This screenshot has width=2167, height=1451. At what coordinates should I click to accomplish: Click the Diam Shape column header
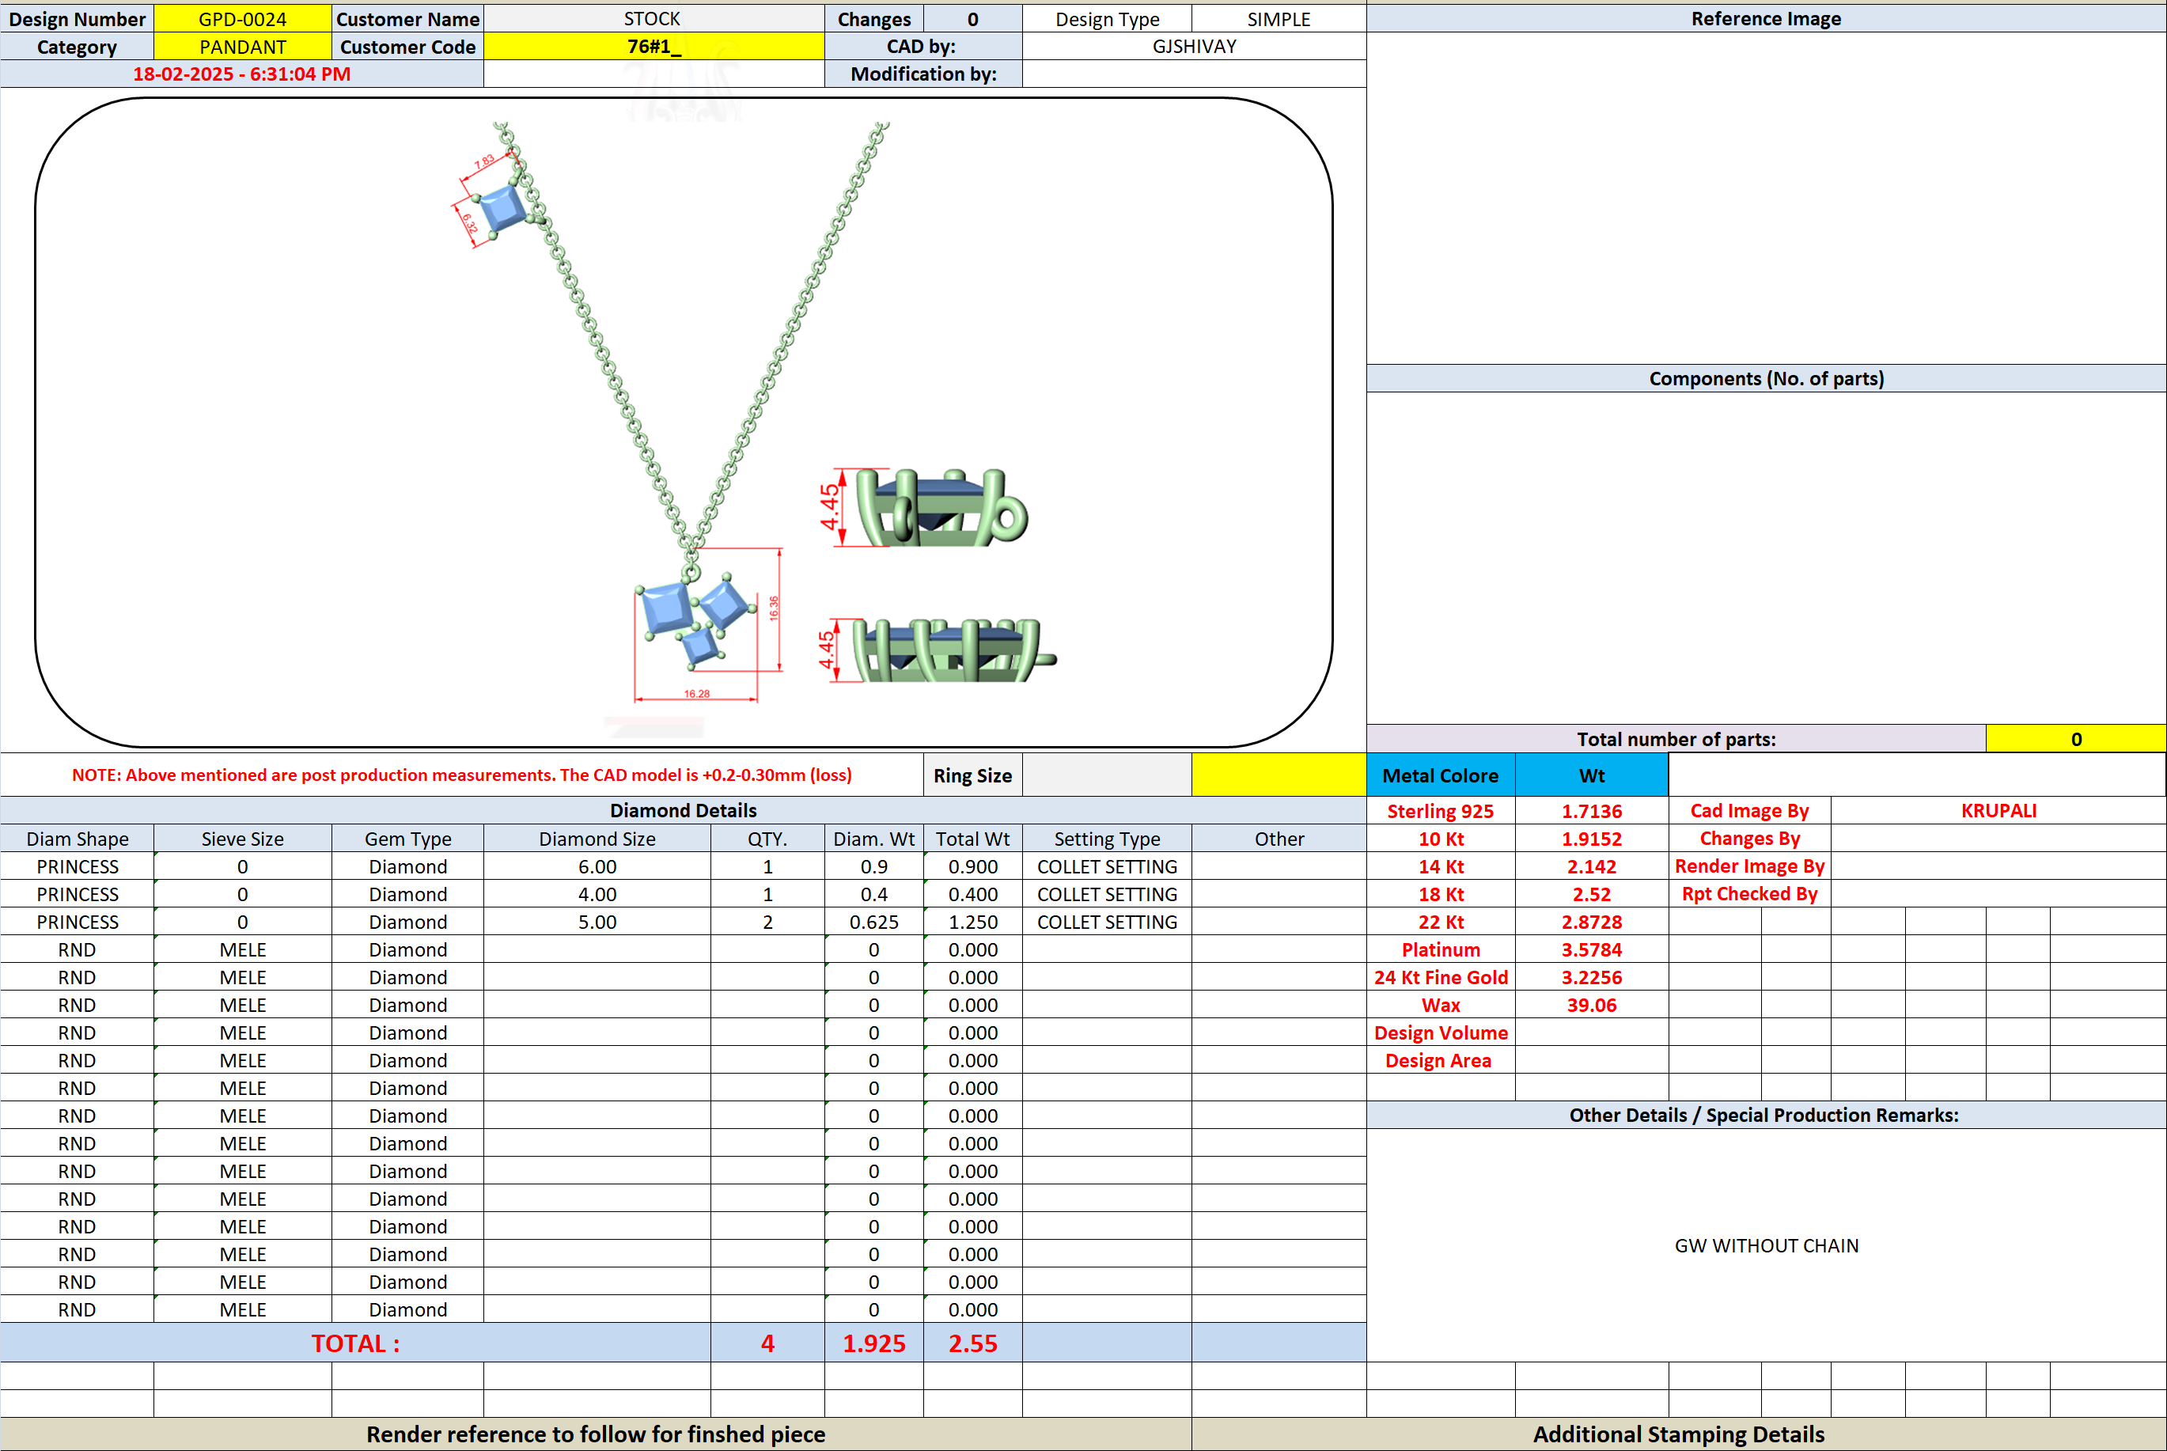(77, 839)
